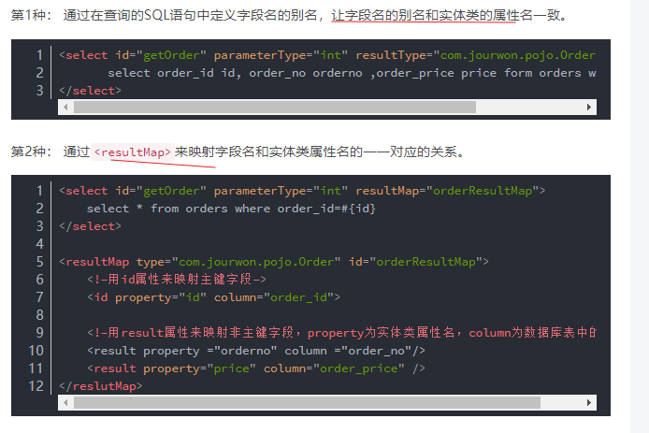649x433 pixels.
Task: Click line number 12 in the second code block
Action: click(36, 386)
